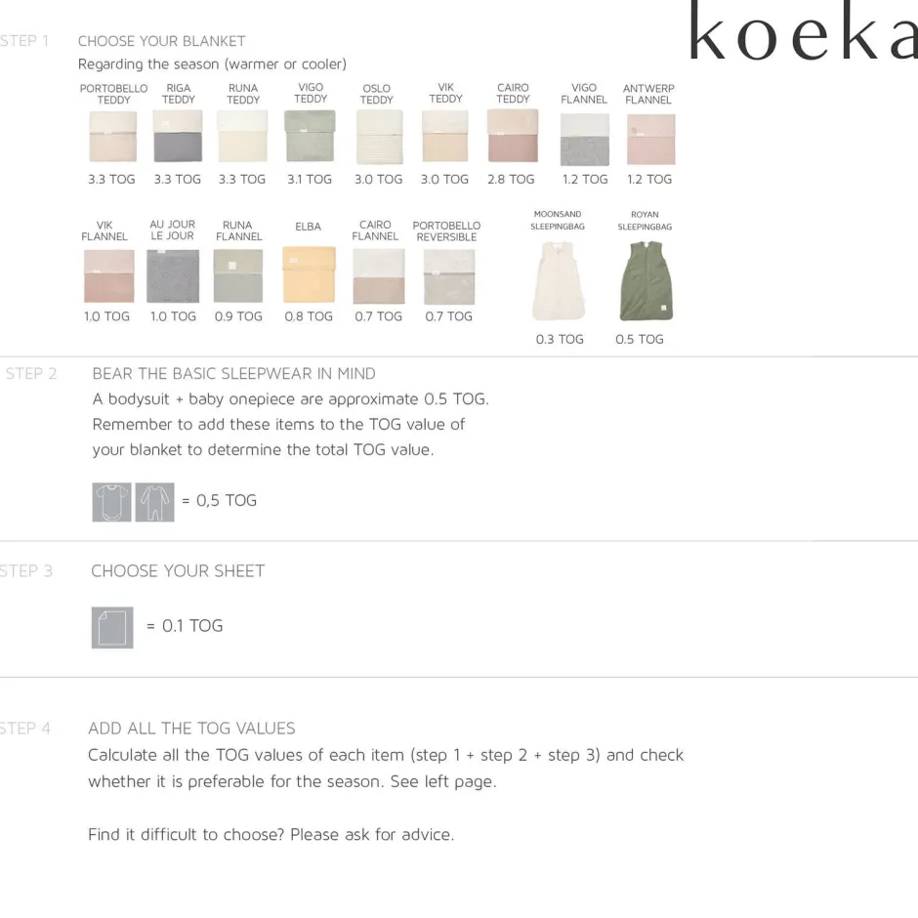Select the Portobello Reversible blanket image
The width and height of the screenshot is (918, 918).
pos(448,276)
